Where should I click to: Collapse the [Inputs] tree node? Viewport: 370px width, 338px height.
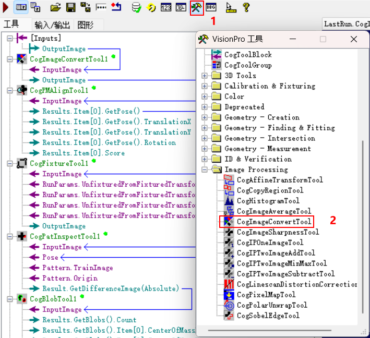(10, 38)
